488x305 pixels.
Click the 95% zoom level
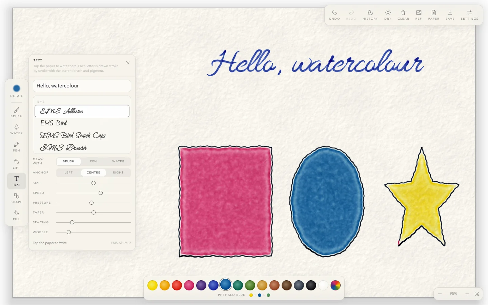453,294
